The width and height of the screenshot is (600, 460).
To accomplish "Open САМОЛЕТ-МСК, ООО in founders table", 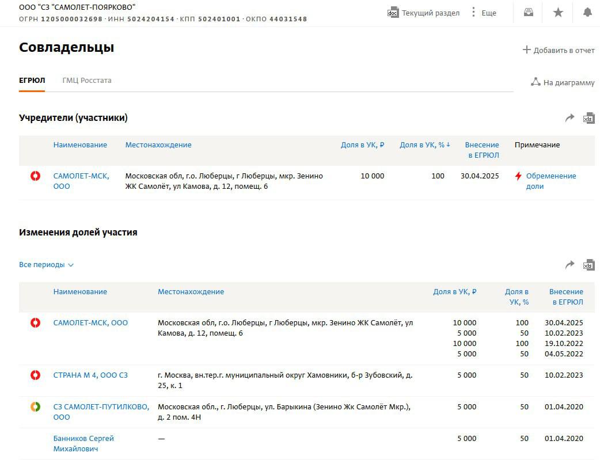I will click(x=81, y=181).
